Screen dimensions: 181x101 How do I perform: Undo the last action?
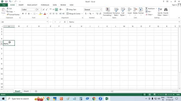click(10, 1)
